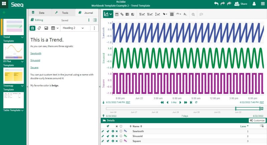
Task: Collapse the left panel with chevron
Action: point(27,87)
